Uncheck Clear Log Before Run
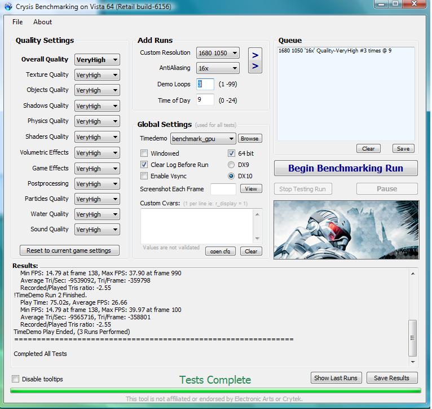 pyautogui.click(x=144, y=165)
